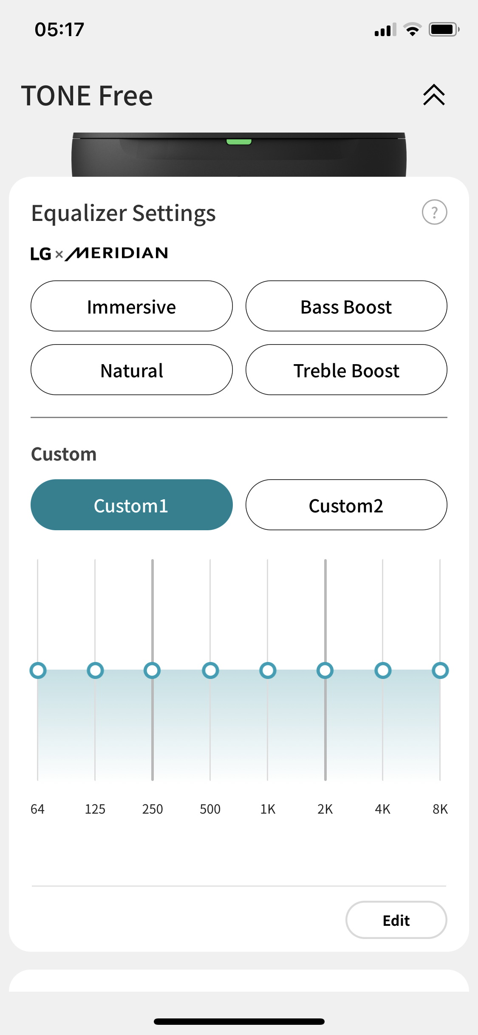The height and width of the screenshot is (1035, 478).
Task: Click the 125 Hz band handle
Action: (x=95, y=670)
